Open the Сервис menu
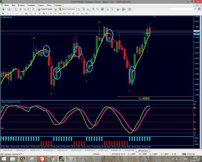 pyautogui.click(x=40, y=5)
